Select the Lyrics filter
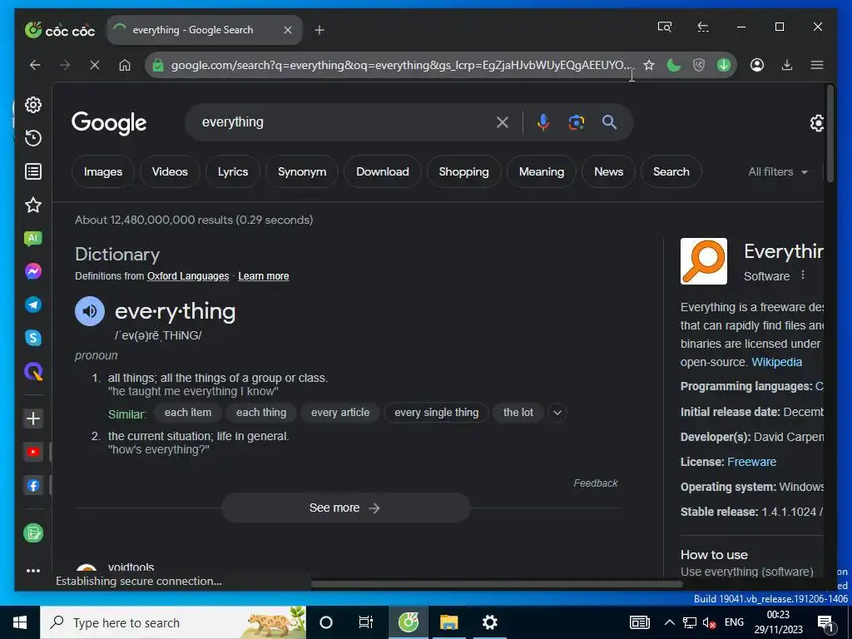Image resolution: width=852 pixels, height=639 pixels. [x=233, y=171]
